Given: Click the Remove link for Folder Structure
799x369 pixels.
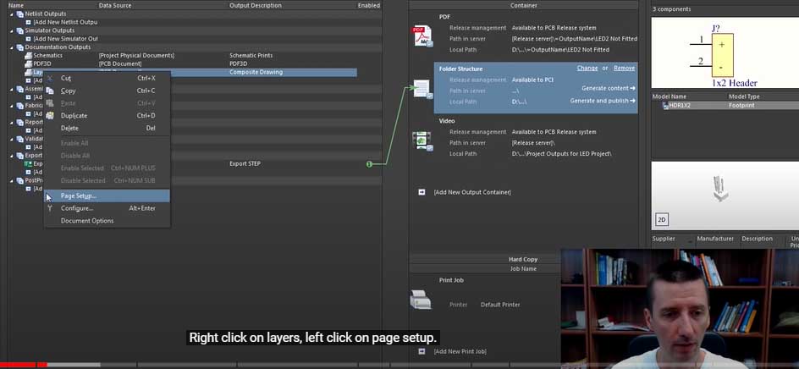Looking at the screenshot, I should tap(624, 68).
